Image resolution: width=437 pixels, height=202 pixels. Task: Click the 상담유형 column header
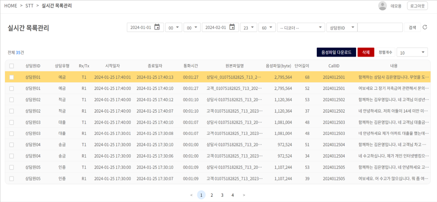coord(62,66)
